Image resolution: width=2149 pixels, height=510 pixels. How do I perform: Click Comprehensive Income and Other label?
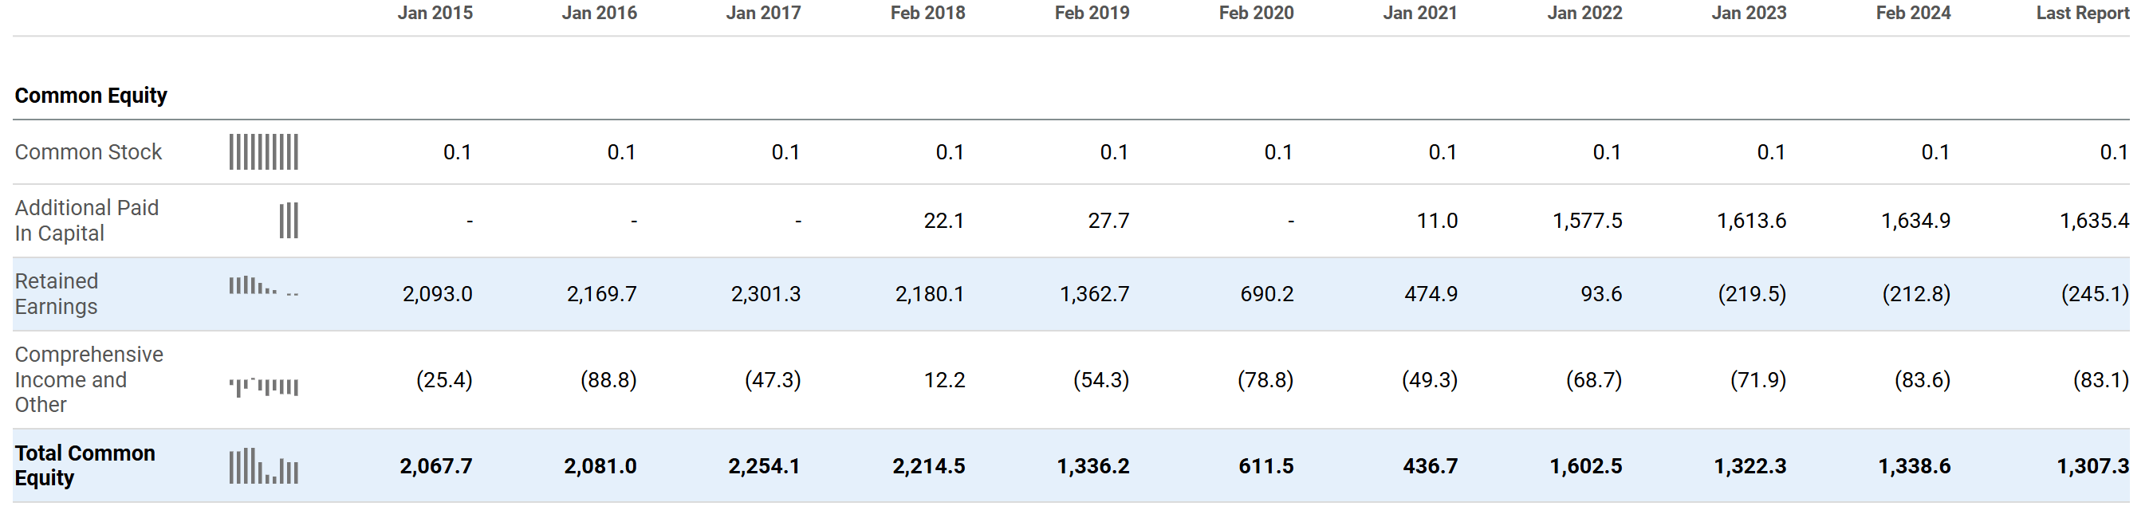coord(89,380)
